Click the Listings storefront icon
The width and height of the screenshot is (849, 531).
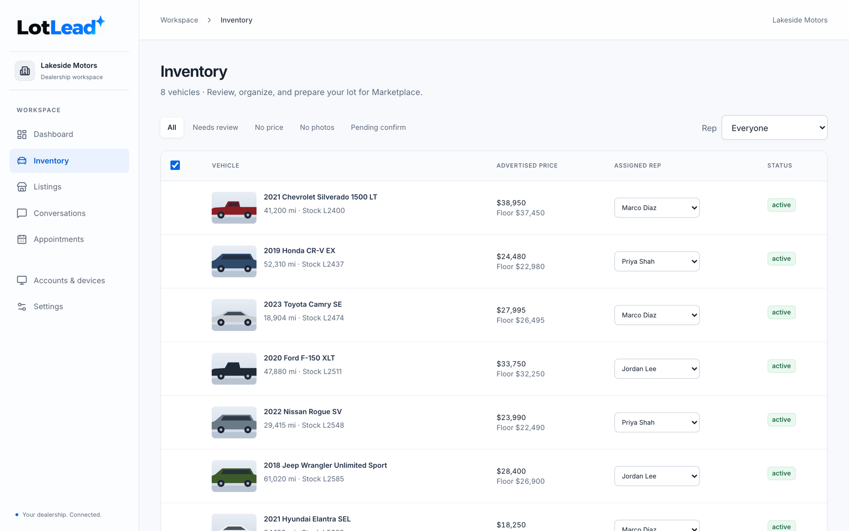[x=22, y=187]
